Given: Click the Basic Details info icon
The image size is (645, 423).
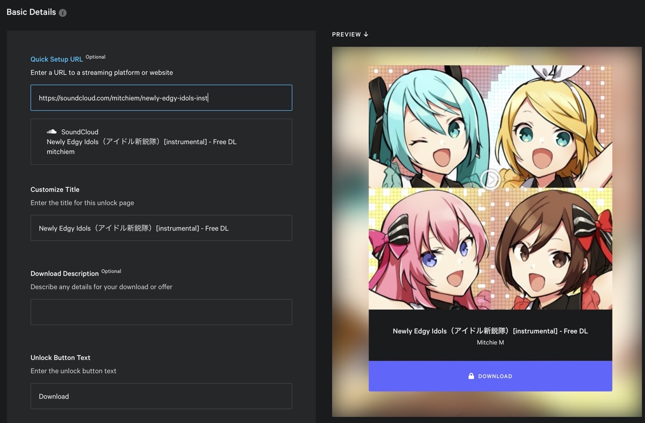Looking at the screenshot, I should point(63,13).
